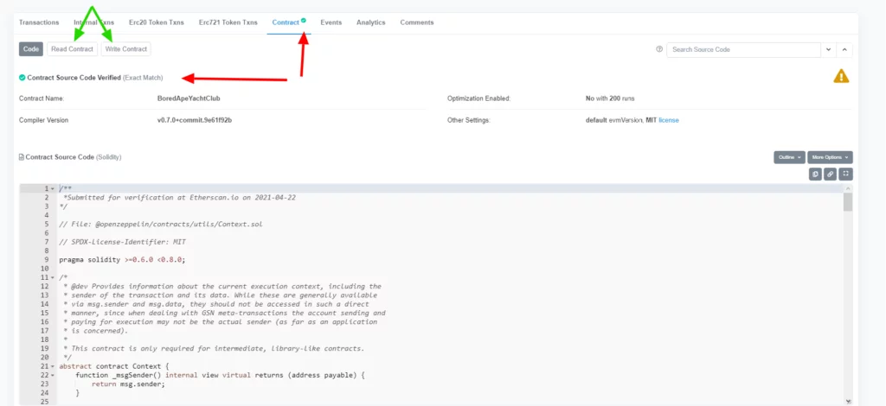
Task: Click the permalink chain icon
Action: 831,174
